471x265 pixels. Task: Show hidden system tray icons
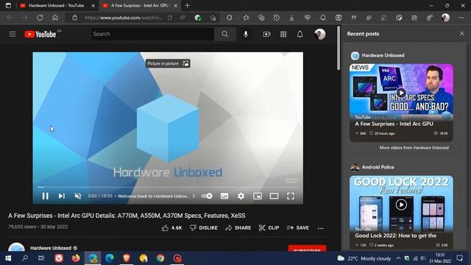point(398,258)
